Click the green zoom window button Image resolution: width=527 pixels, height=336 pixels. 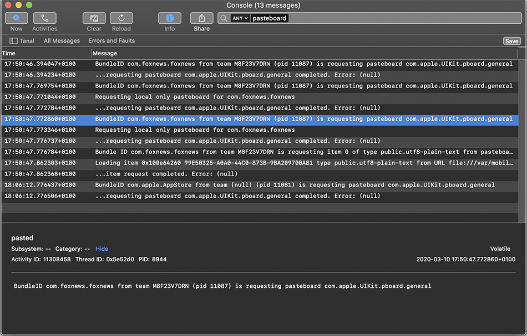tap(29, 5)
